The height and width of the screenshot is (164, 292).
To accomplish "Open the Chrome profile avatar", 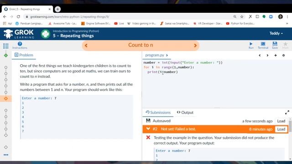I will [x=281, y=17].
